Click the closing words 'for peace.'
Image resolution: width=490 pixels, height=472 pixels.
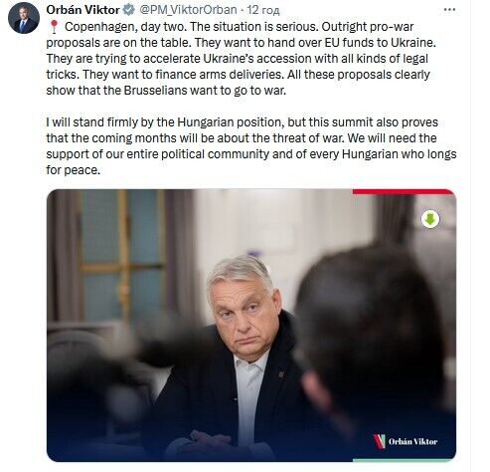coord(73,170)
